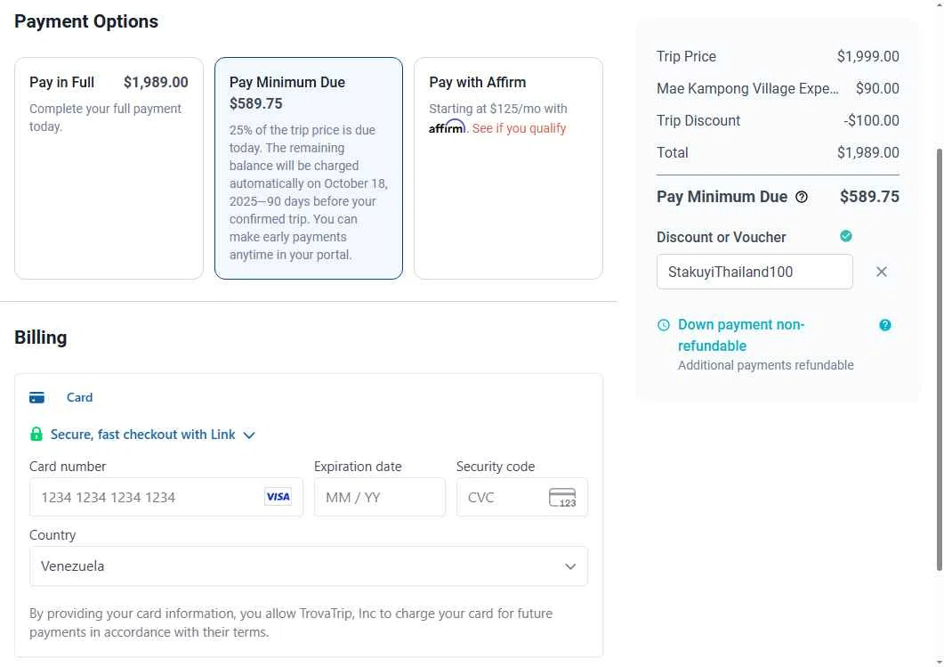Click the clock icon beside Down payment non-refundable
944x667 pixels.
click(664, 325)
